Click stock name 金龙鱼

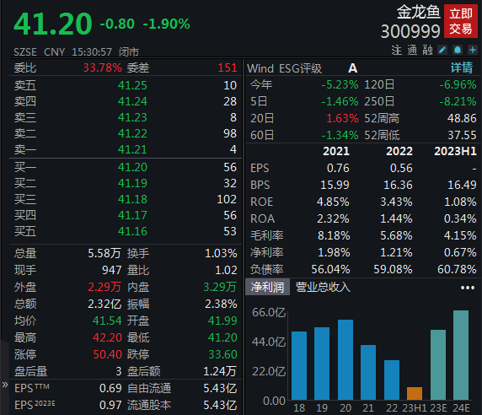418,12
